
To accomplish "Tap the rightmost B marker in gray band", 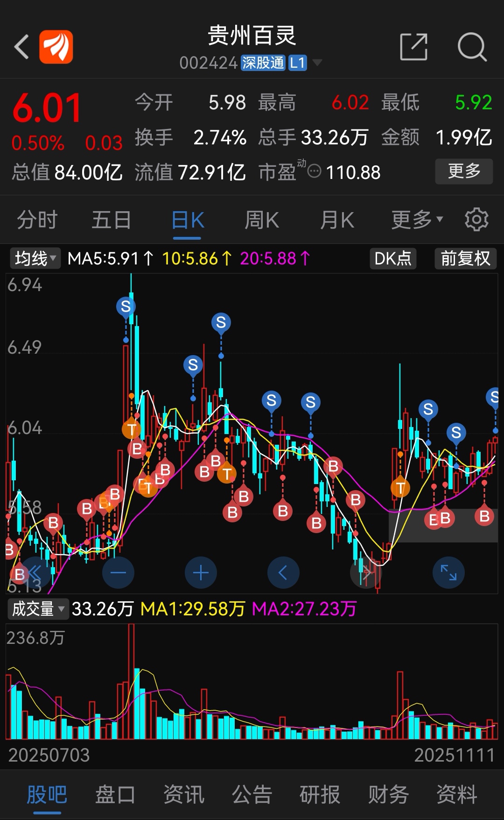I will (484, 516).
